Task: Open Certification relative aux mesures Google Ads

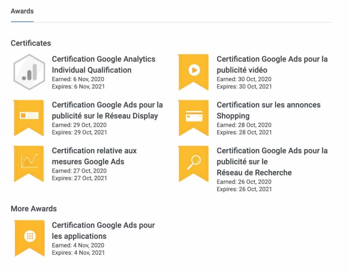Action: 94,156
